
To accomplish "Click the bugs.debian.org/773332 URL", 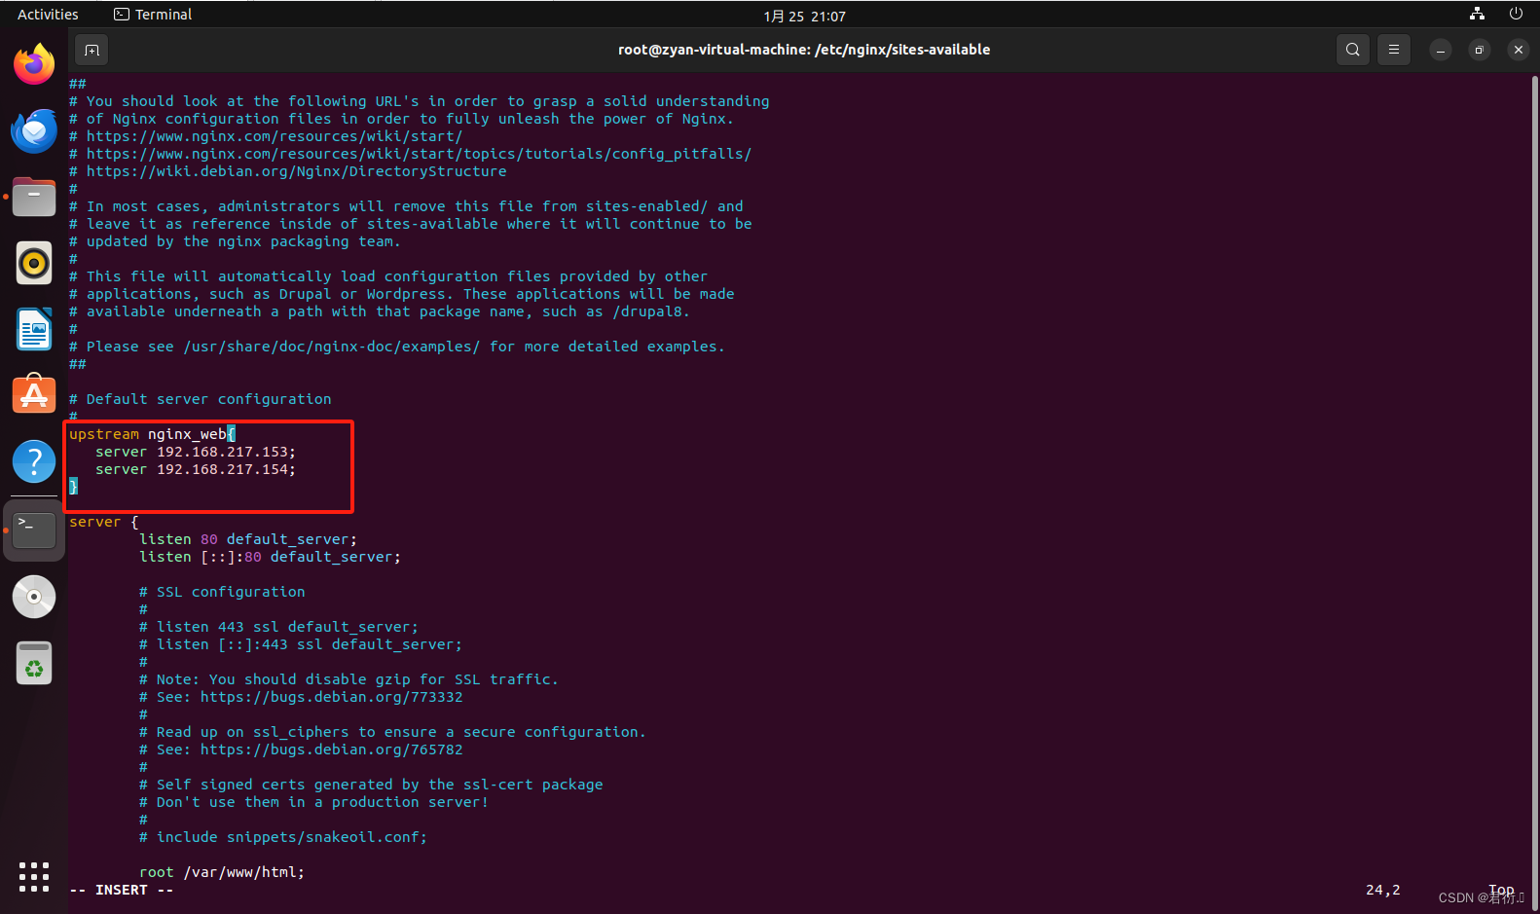I will click(x=332, y=697).
